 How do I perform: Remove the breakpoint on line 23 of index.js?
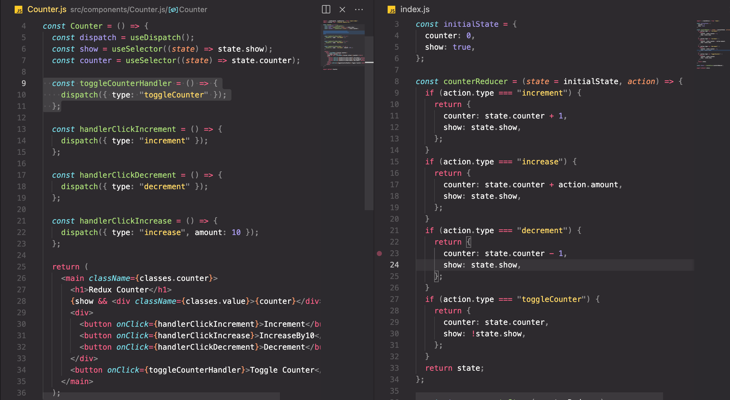[379, 254]
